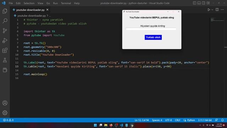Screen dimensions: 227x128
Task: Switch to VS Code taskbar icon
Action: tap(121, 125)
